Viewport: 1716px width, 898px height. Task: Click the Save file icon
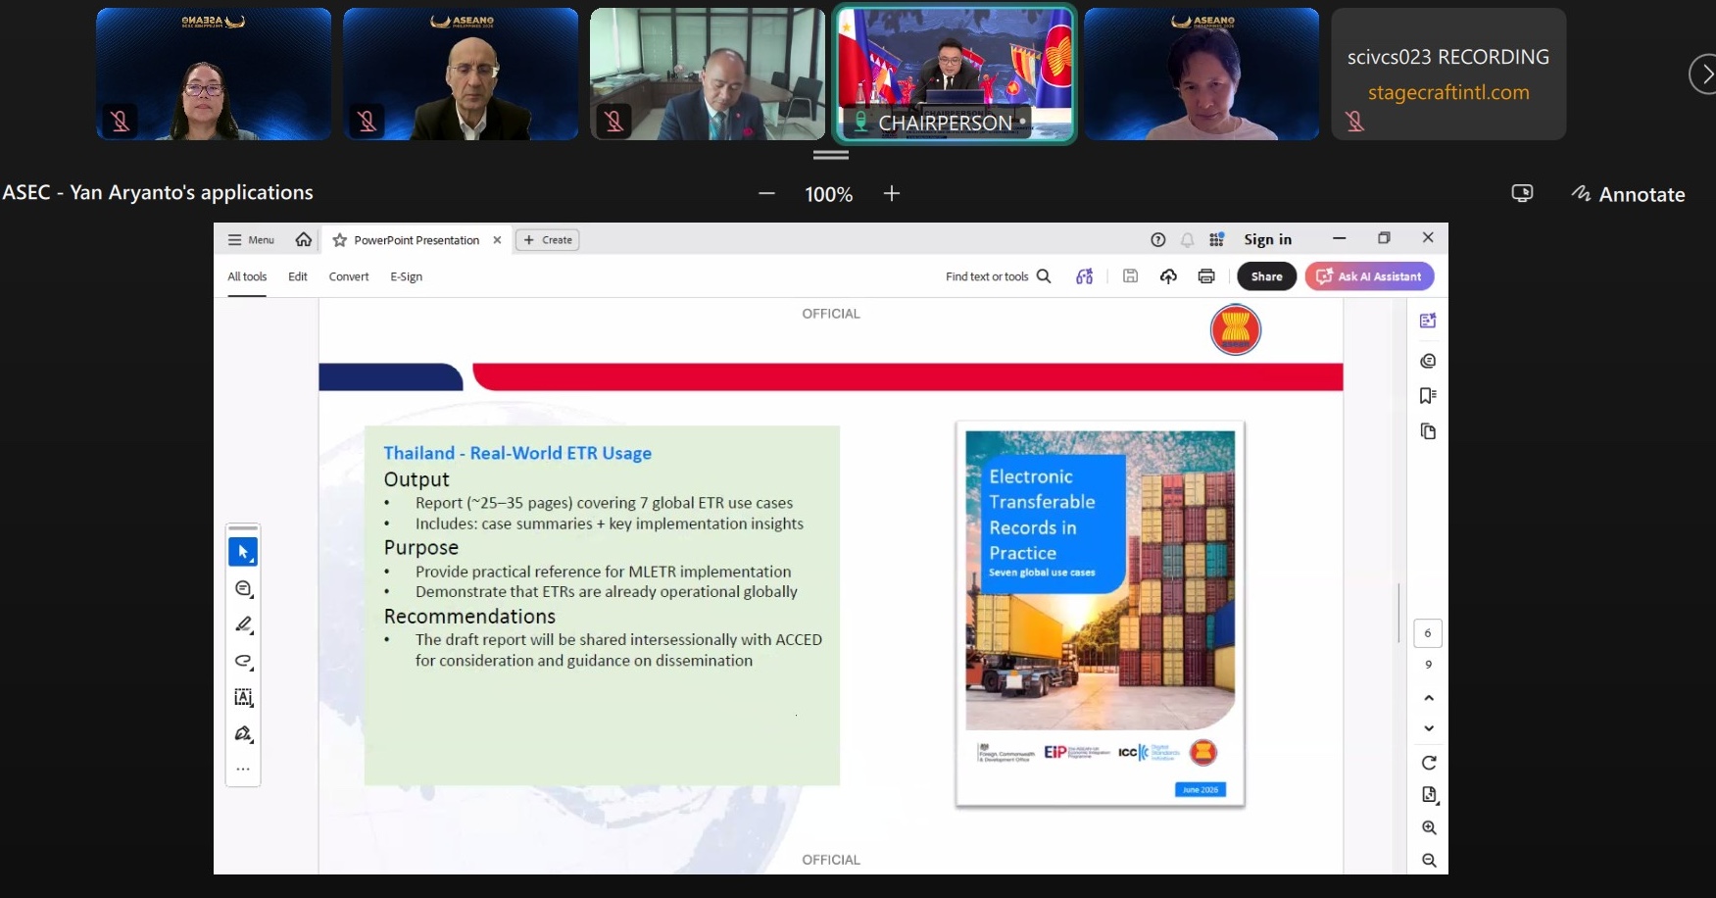point(1130,276)
